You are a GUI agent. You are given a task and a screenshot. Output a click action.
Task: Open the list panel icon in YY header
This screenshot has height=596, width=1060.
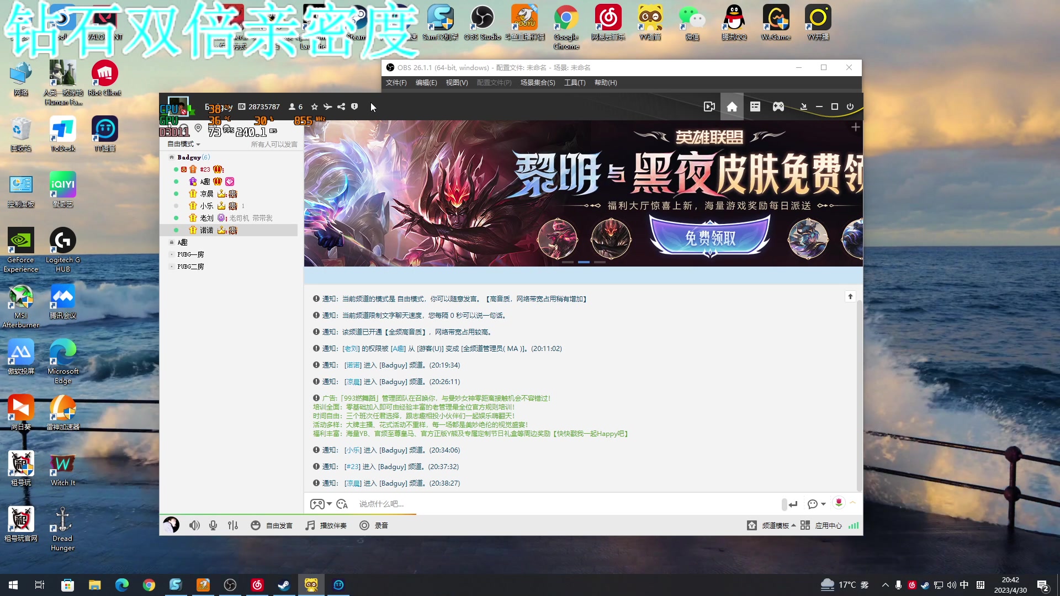point(755,107)
